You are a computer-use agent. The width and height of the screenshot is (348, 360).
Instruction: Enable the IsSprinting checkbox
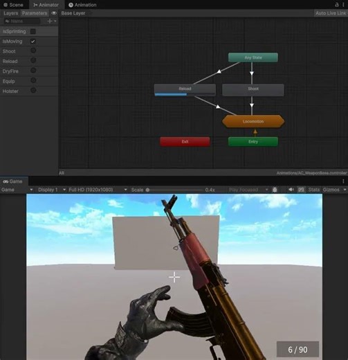tap(33, 31)
